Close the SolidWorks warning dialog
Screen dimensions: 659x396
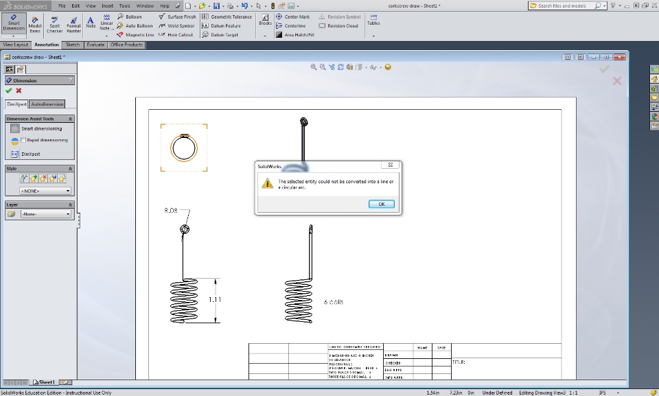pos(390,165)
